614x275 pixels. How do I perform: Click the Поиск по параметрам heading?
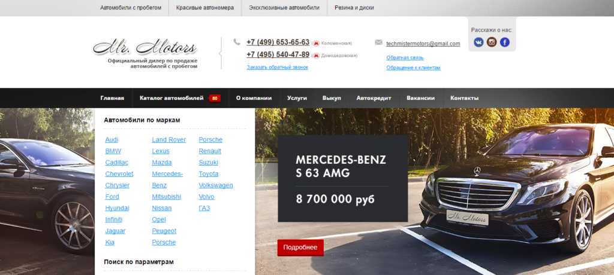click(x=139, y=262)
